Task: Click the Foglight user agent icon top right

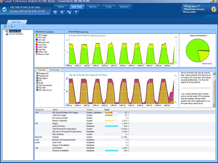Action: coord(214,9)
